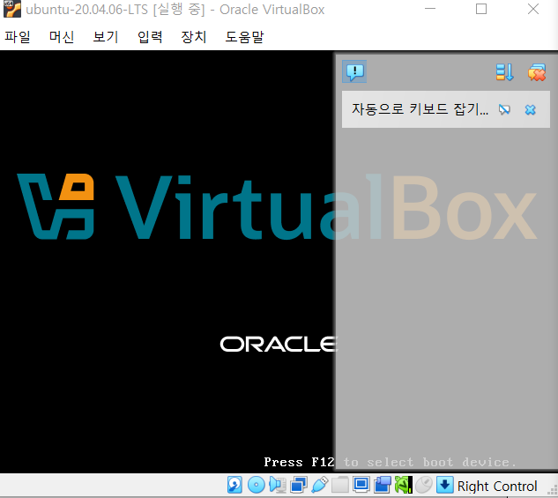The width and height of the screenshot is (558, 498).
Task: Open the 도움말 menu
Action: coord(244,37)
